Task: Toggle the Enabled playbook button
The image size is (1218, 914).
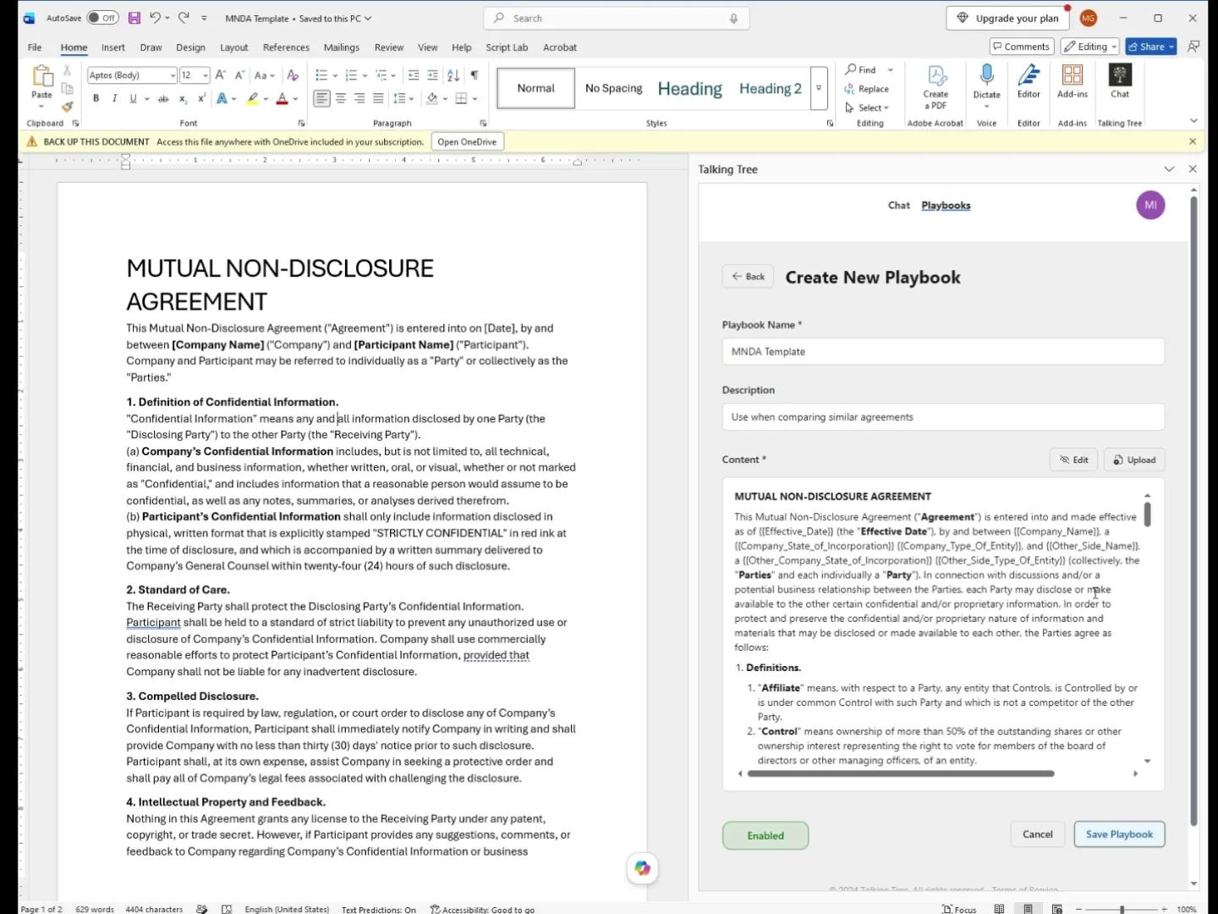Action: click(x=765, y=835)
